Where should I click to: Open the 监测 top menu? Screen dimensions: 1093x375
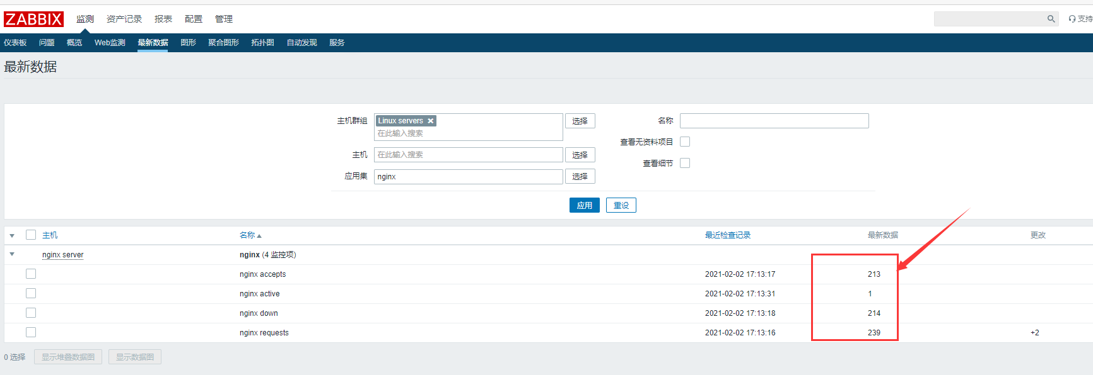85,19
